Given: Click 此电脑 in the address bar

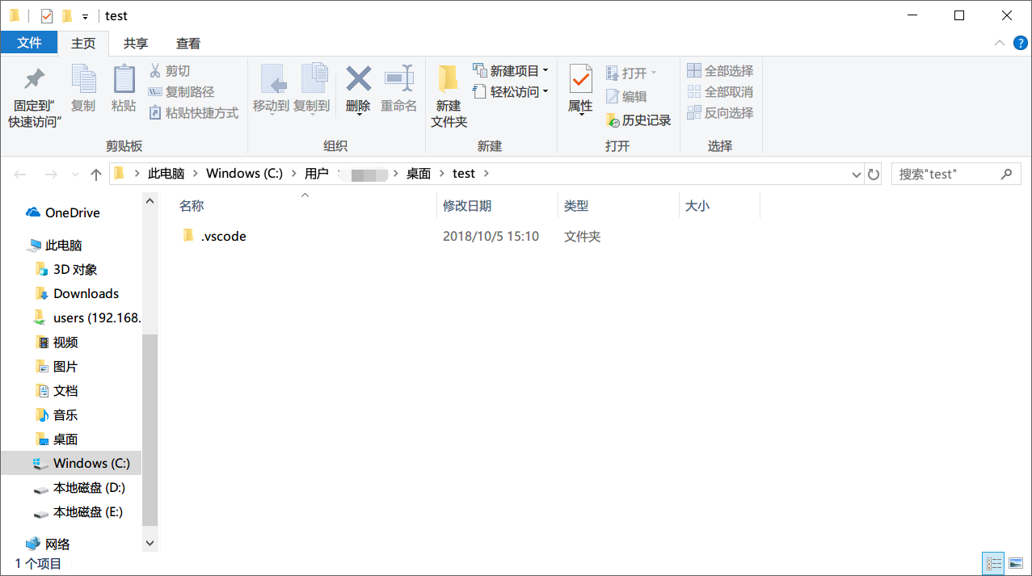Looking at the screenshot, I should click(x=166, y=174).
